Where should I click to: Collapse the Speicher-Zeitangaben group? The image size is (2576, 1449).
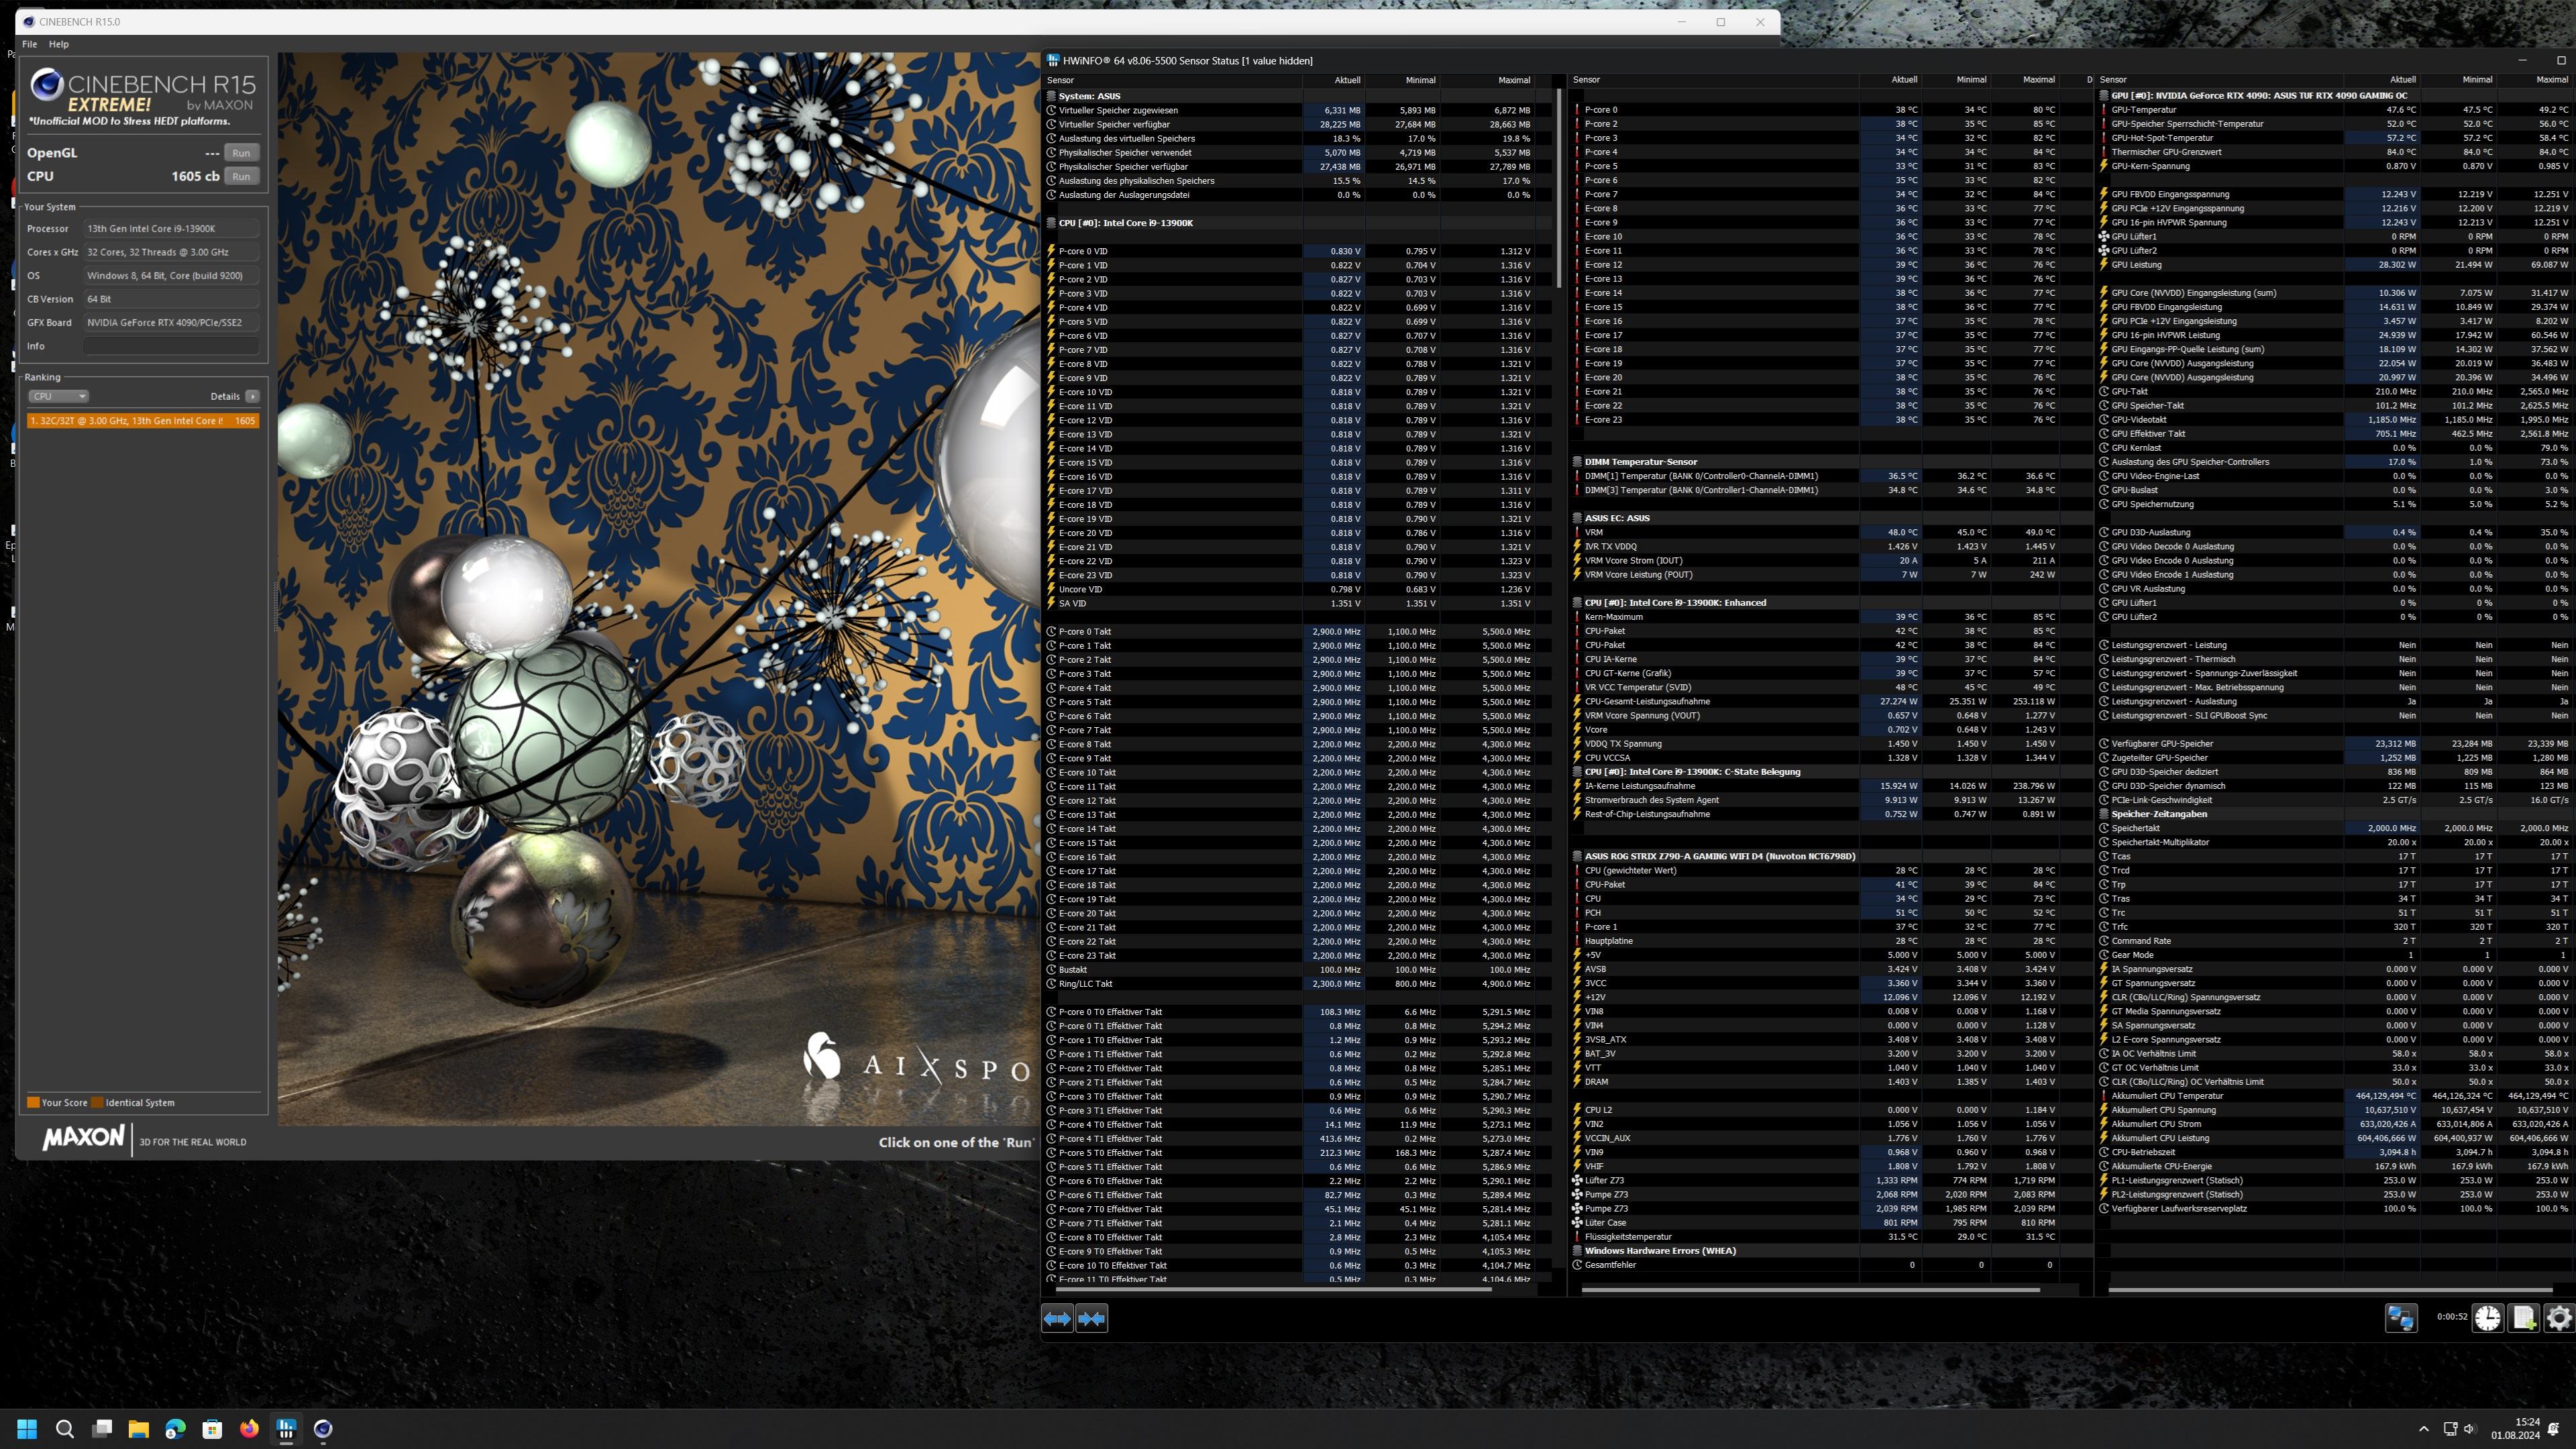2104,814
